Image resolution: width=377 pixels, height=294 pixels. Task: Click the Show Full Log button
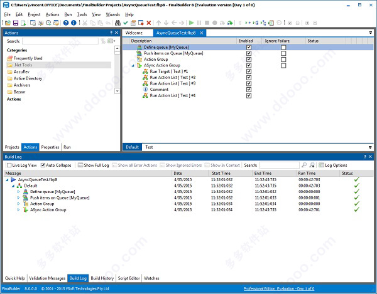tap(93, 165)
